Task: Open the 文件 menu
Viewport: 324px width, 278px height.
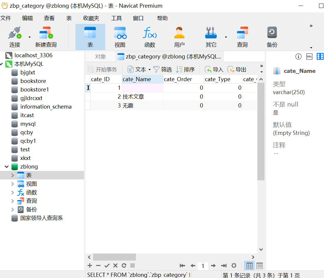Action: pos(6,18)
